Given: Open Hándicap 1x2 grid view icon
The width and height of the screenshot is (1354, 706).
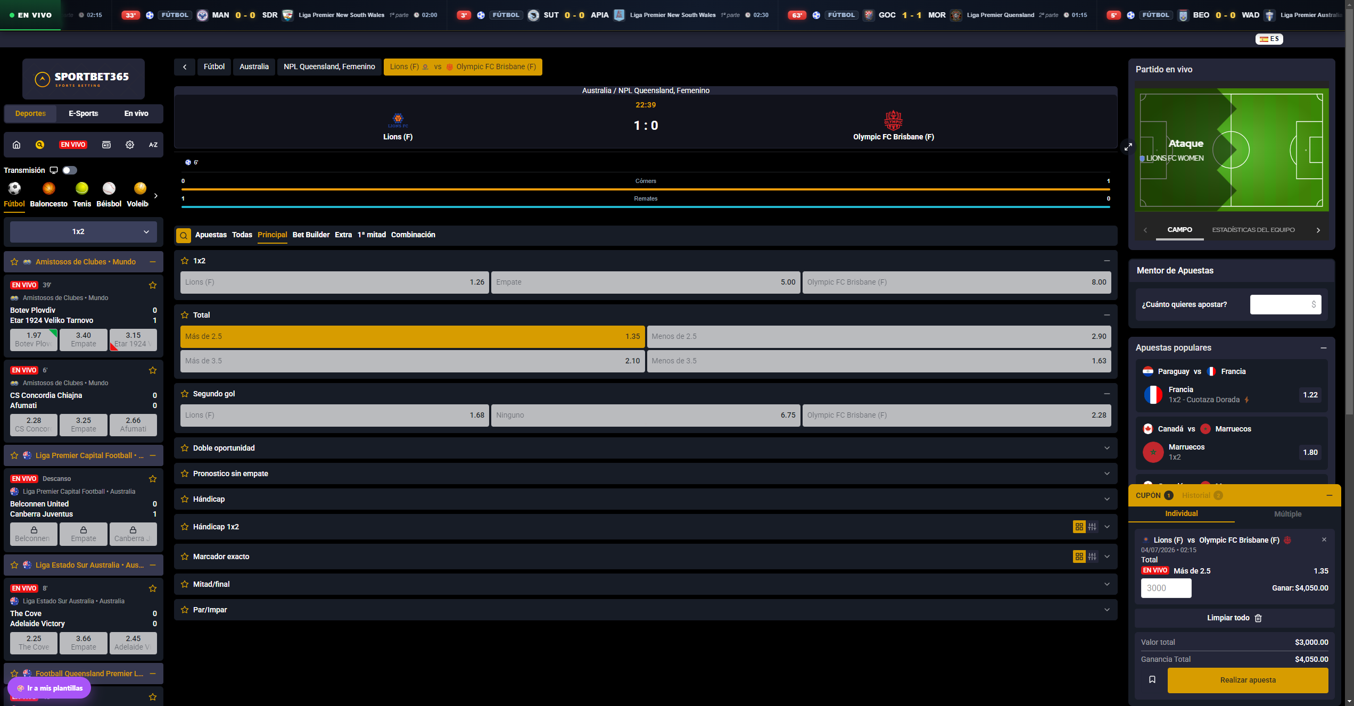Looking at the screenshot, I should coord(1079,527).
